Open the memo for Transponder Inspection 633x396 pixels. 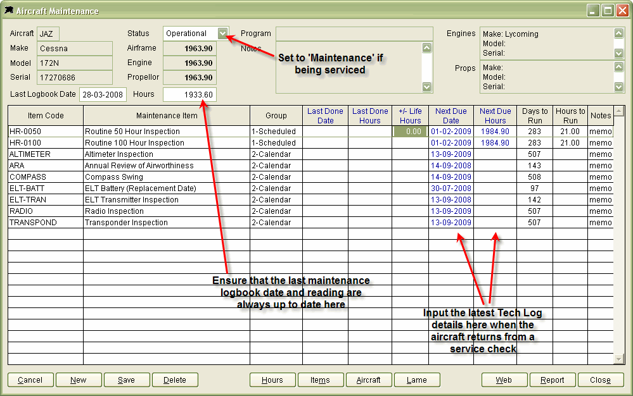coord(599,222)
